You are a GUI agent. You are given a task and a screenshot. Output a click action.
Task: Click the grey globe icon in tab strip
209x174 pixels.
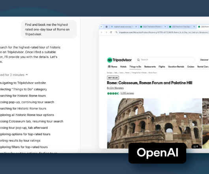pyautogui.click(x=106, y=27)
